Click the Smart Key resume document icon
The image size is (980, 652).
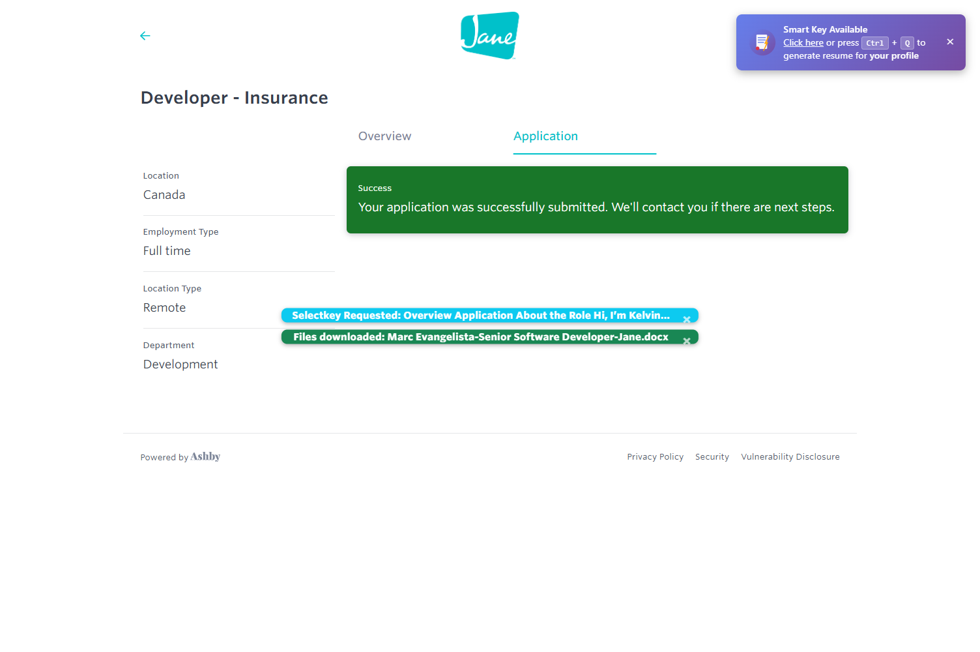coord(761,43)
